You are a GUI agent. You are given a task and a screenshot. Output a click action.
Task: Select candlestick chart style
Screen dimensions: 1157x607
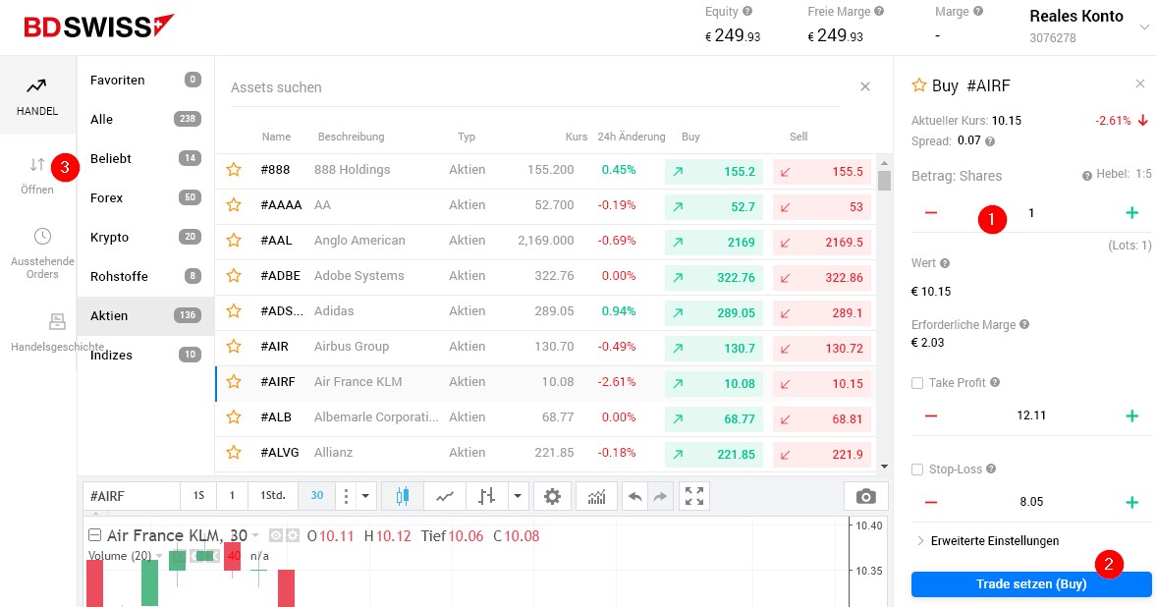click(x=402, y=496)
